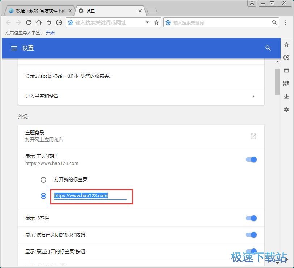294x268 pixels.
Task: Click the 开始 link to import bookmarks
Action: (50, 33)
